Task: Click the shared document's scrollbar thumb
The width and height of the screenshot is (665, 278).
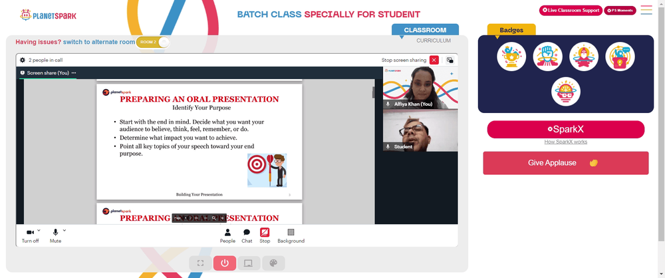Action: pos(373,92)
